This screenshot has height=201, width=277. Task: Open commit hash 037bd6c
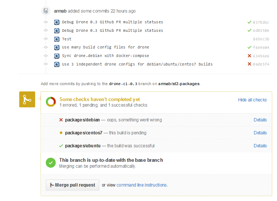[x=261, y=22]
